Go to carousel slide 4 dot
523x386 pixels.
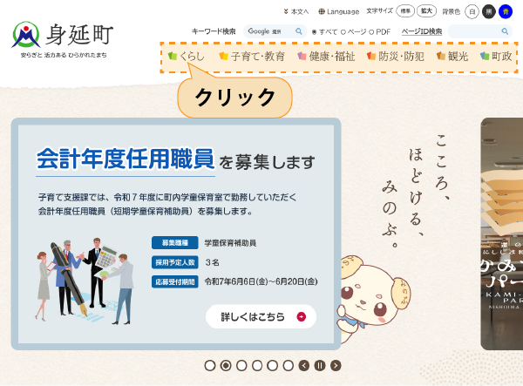click(257, 366)
